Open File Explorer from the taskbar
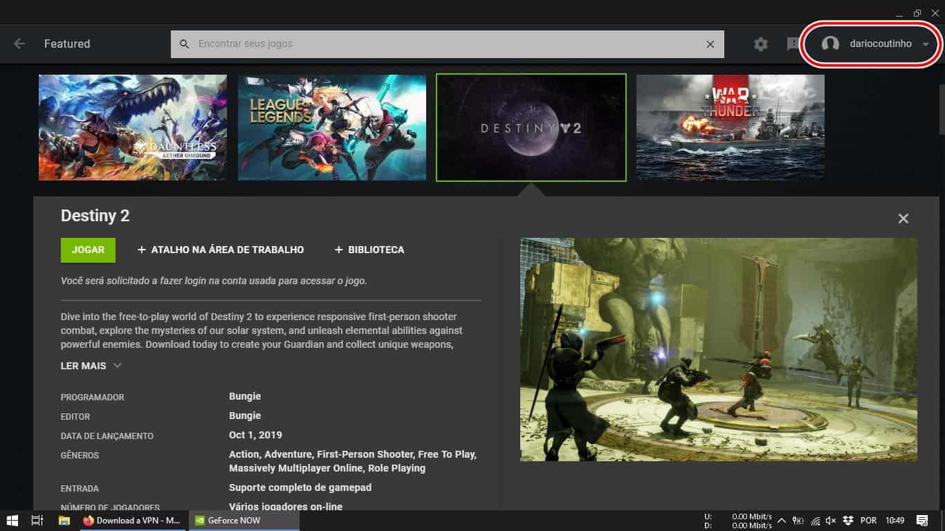The width and height of the screenshot is (945, 531). [64, 521]
